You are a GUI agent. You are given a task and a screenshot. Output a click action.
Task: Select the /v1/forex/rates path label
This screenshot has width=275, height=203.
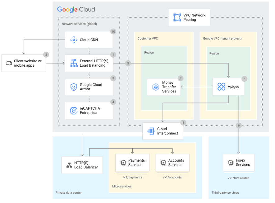[238, 178]
